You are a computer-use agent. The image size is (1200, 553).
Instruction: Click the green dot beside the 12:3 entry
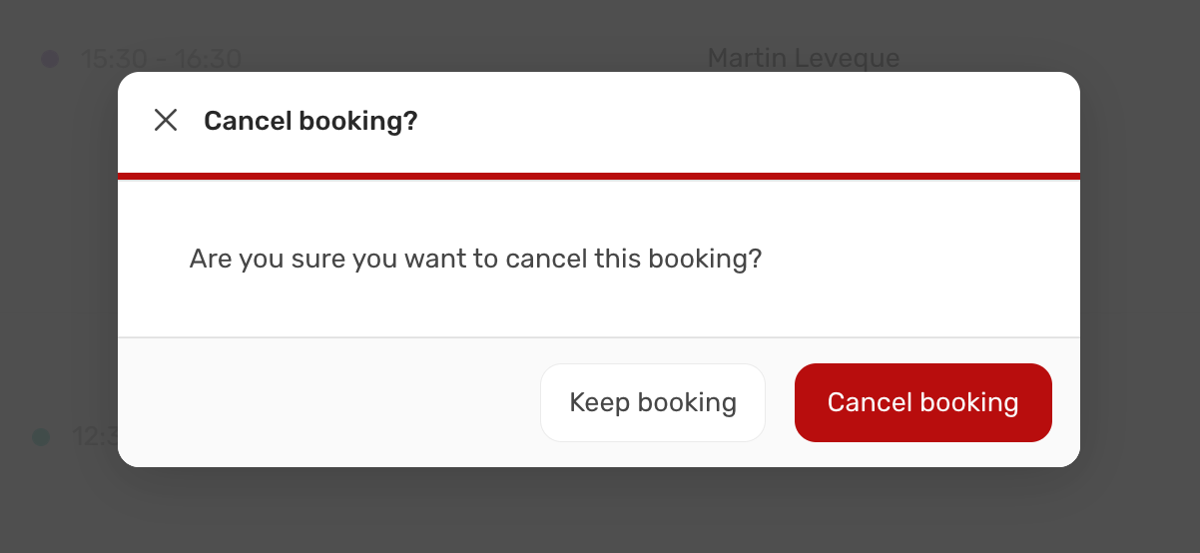coord(41,436)
